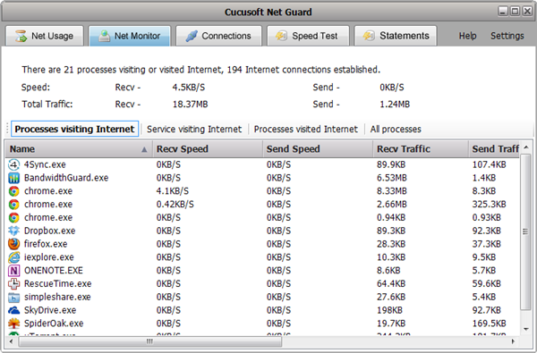Click the 0.42KB/S Recv Speed cell
The height and width of the screenshot is (353, 537).
(x=175, y=205)
